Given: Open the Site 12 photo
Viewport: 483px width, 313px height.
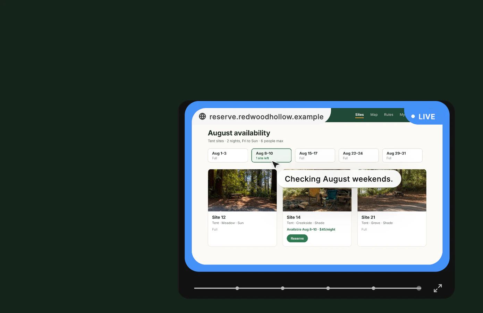Looking at the screenshot, I should click(242, 190).
